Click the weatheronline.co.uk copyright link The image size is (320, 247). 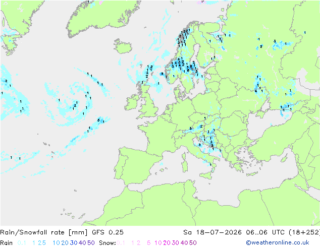click(x=278, y=243)
